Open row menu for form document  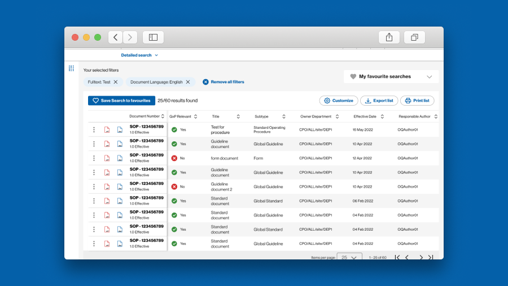pos(94,158)
